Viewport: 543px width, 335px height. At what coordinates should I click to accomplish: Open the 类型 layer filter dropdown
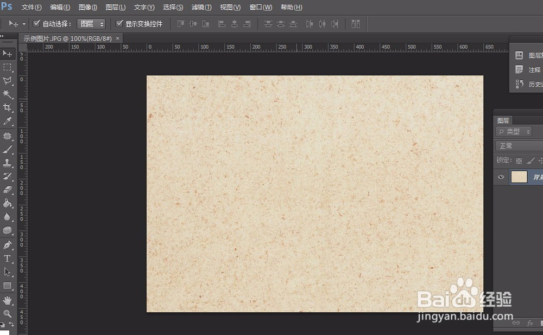(x=514, y=131)
